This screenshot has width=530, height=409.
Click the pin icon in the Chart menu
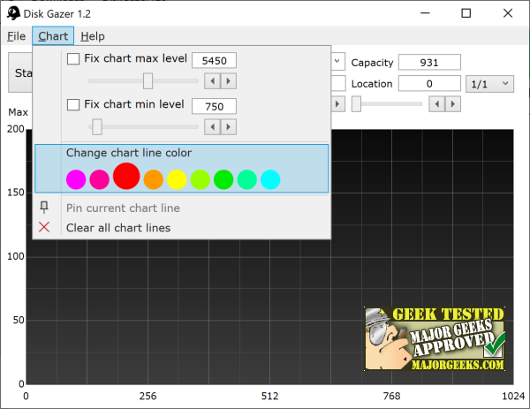coord(44,208)
